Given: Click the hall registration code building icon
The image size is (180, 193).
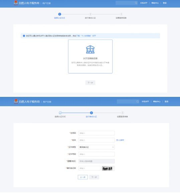Looking at the screenshot, I should point(90,49).
